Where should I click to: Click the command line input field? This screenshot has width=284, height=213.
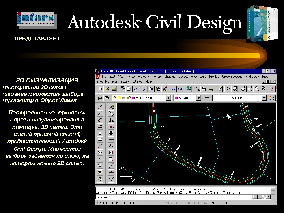click(174, 197)
